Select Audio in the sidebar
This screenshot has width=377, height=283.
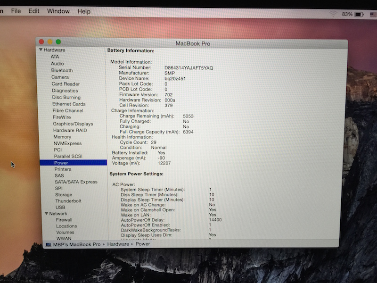(x=57, y=64)
